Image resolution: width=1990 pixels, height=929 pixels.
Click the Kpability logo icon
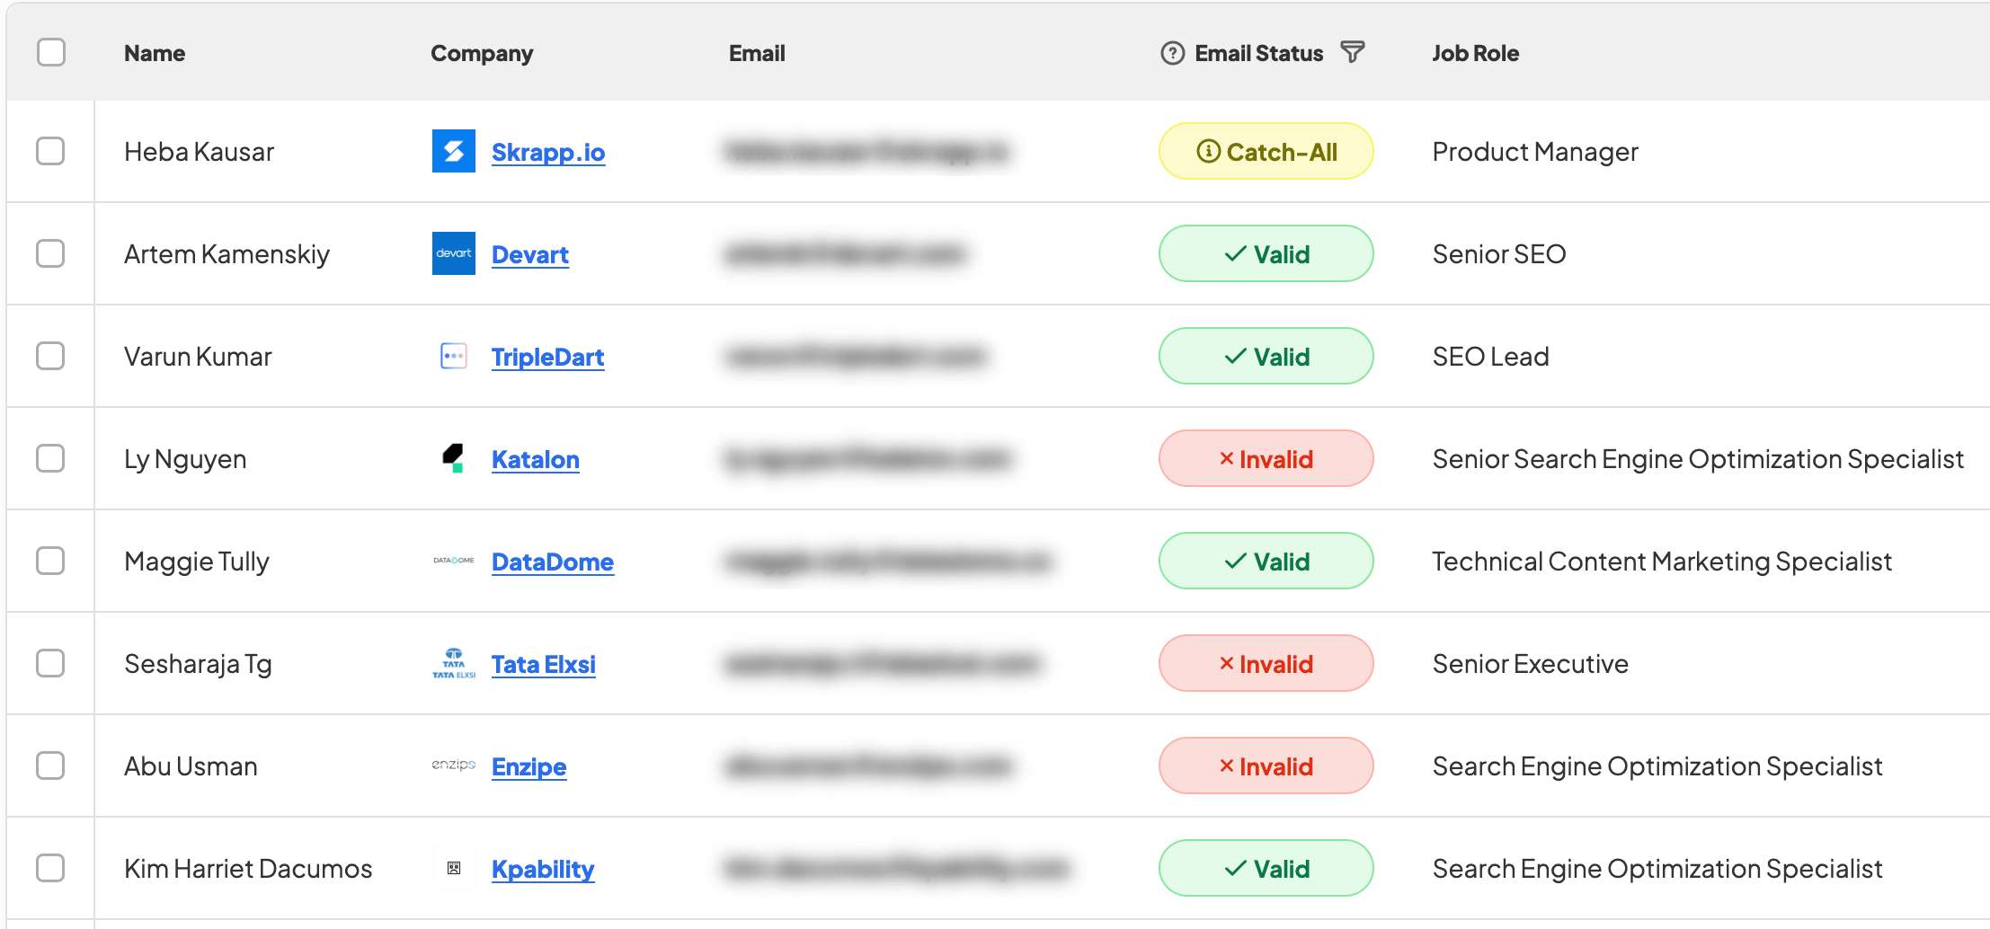coord(453,868)
